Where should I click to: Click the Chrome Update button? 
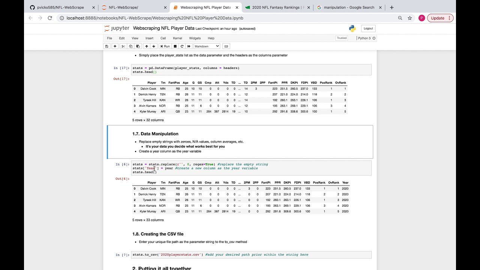(438, 18)
